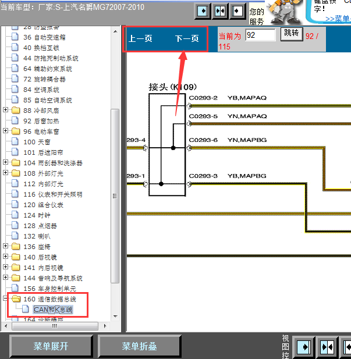
Task: Select the CAN和K总线 tree item
Action: [53, 310]
